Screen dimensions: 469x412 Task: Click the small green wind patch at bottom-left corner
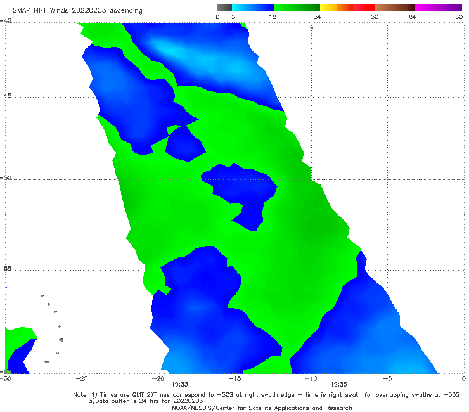(20, 337)
